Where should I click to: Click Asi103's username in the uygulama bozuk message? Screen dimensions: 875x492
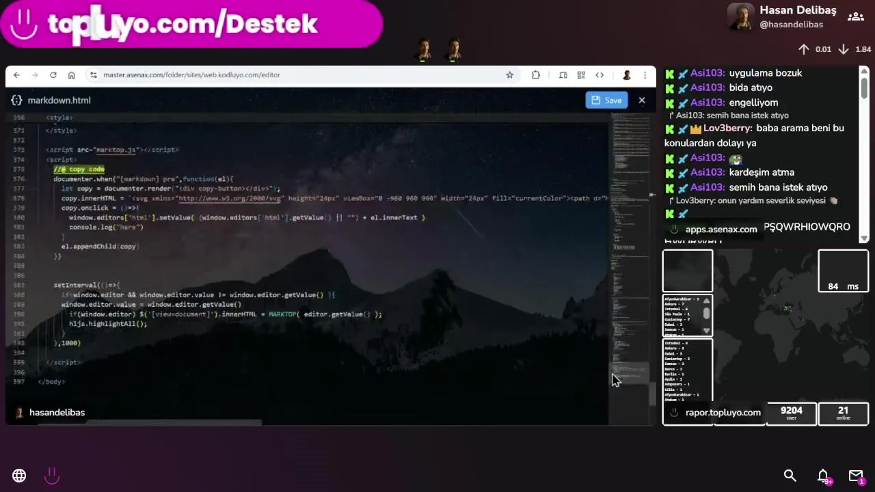click(708, 73)
